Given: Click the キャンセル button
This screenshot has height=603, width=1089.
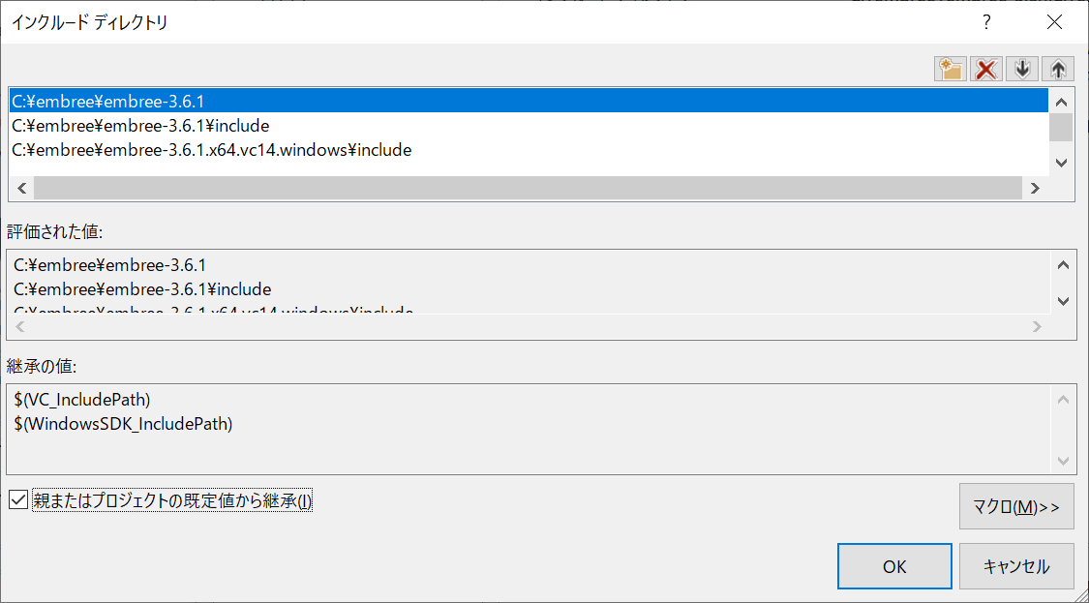Looking at the screenshot, I should tap(1016, 566).
